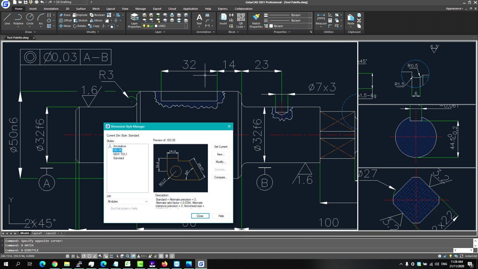Viewport: 478px width, 269px height.
Task: Open the Annotation ribbon tab
Action: tap(51, 9)
